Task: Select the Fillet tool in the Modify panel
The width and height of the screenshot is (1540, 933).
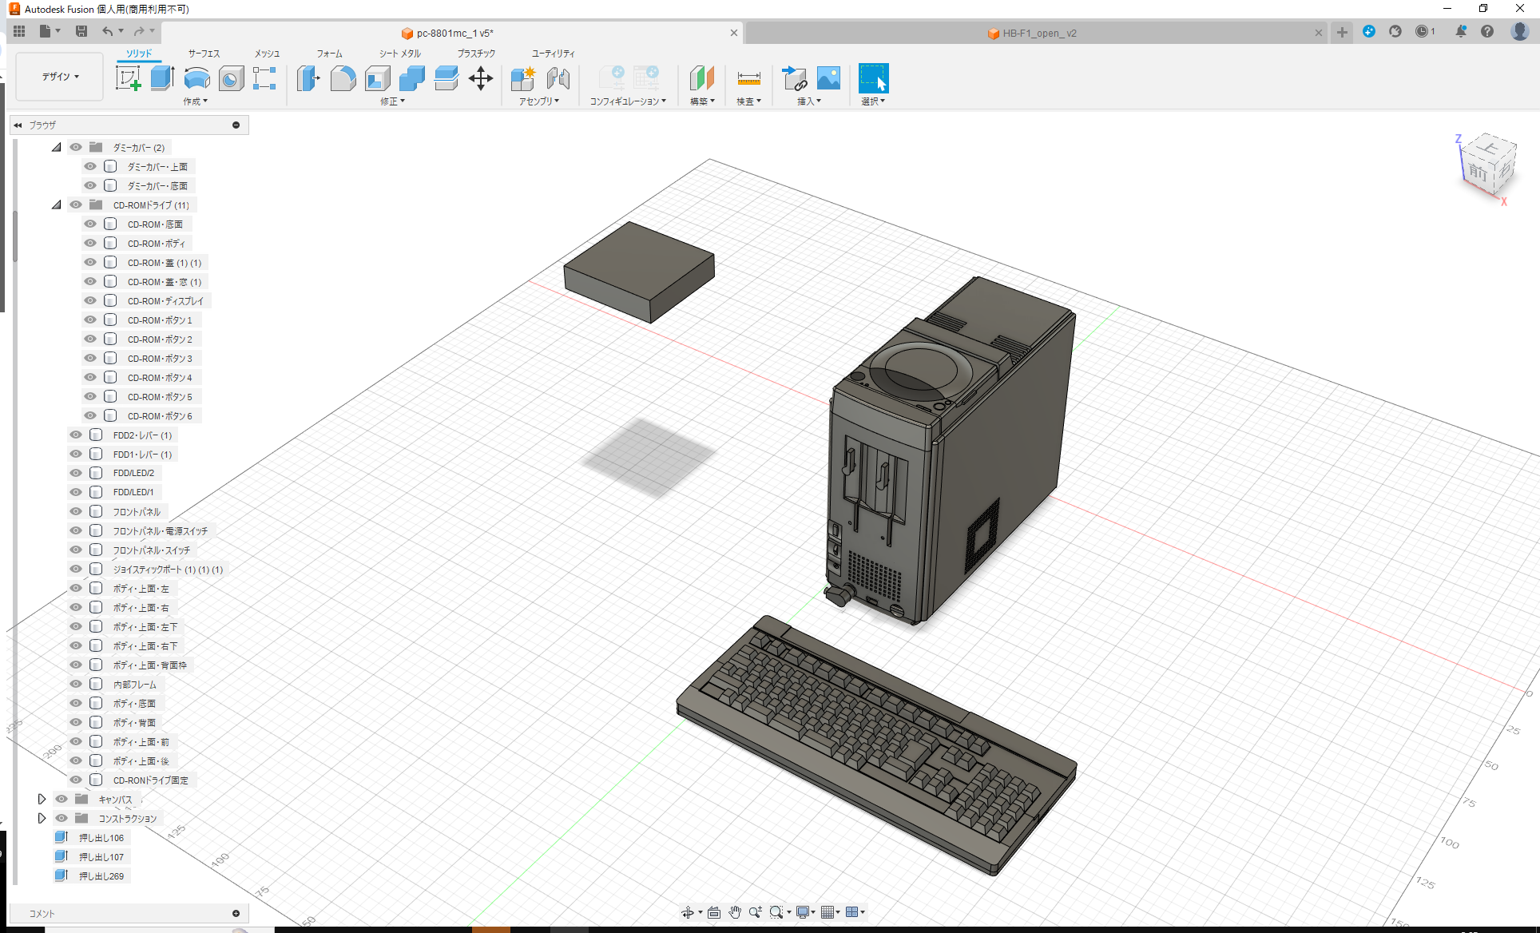Action: [343, 78]
